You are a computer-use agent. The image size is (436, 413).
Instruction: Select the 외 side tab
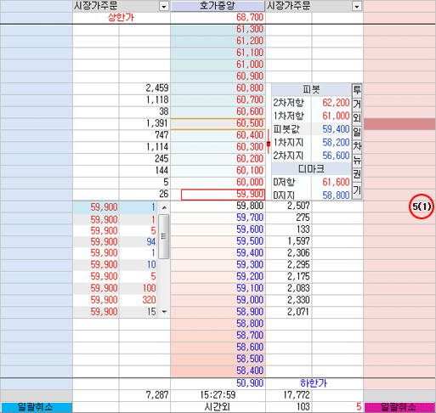coord(357,117)
